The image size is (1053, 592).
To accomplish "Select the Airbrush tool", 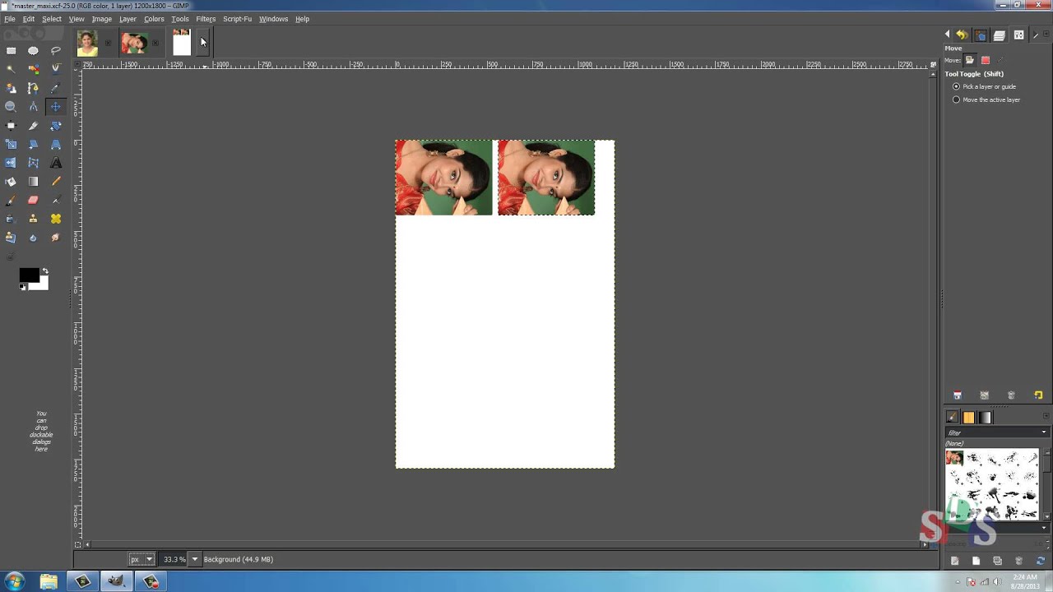I will (x=56, y=200).
